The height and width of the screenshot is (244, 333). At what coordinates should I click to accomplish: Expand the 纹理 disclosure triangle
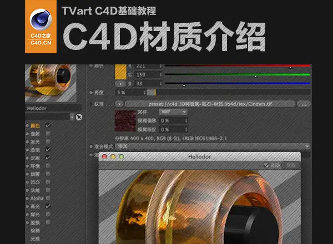(x=92, y=104)
